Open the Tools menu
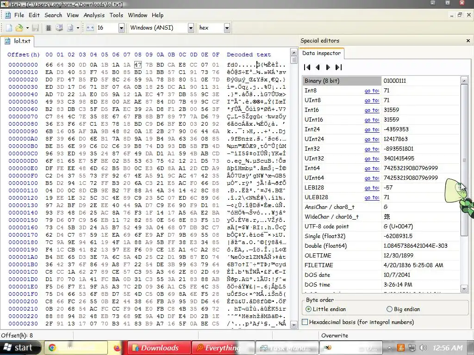The image size is (474, 355). pyautogui.click(x=116, y=15)
